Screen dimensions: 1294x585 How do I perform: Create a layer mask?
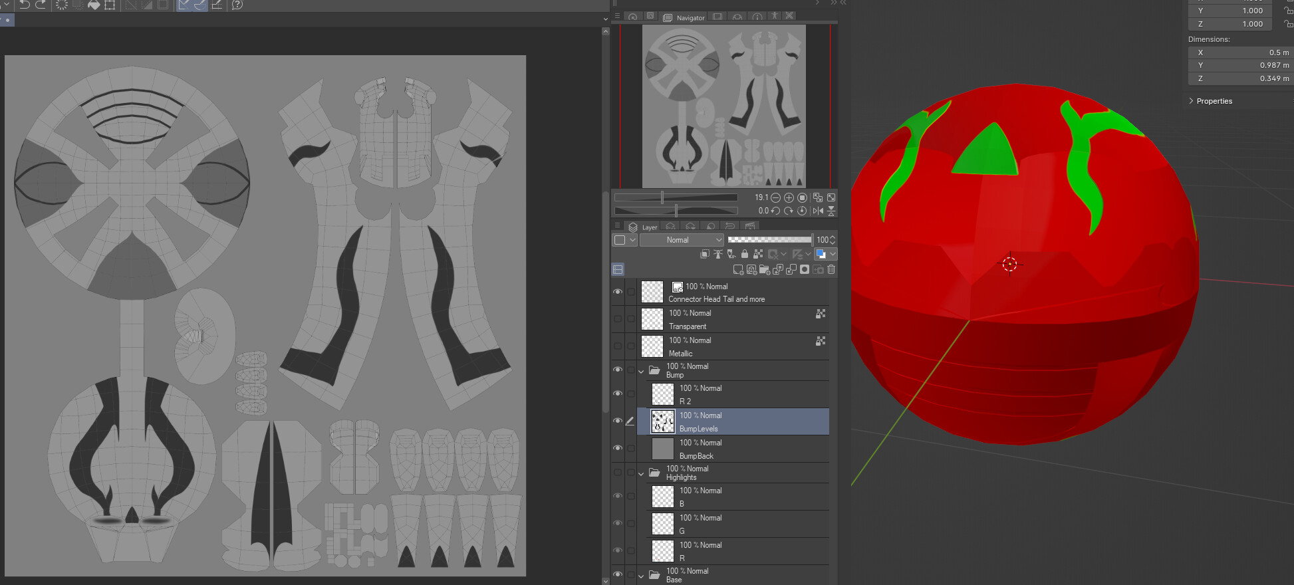(x=805, y=269)
